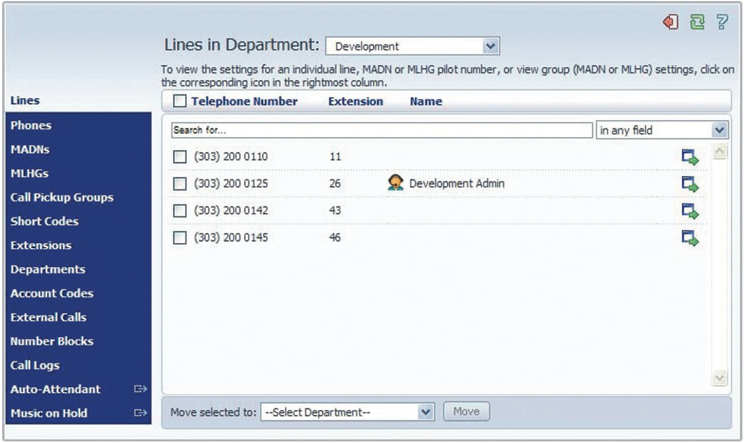Click the name Development Admin
Image resolution: width=744 pixels, height=443 pixels.
coord(457,184)
